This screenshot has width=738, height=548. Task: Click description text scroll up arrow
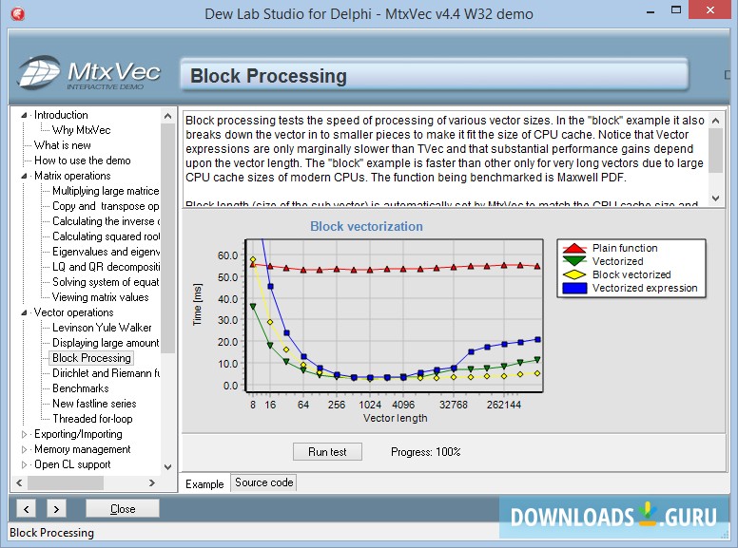716,121
